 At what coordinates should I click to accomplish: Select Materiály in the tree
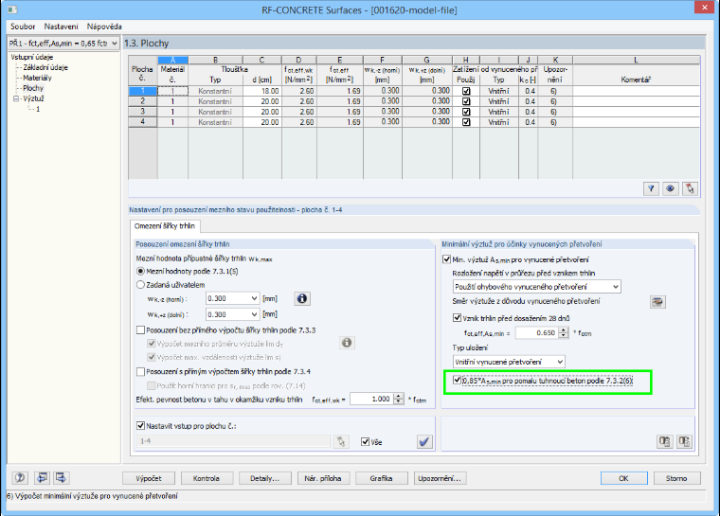(x=37, y=78)
